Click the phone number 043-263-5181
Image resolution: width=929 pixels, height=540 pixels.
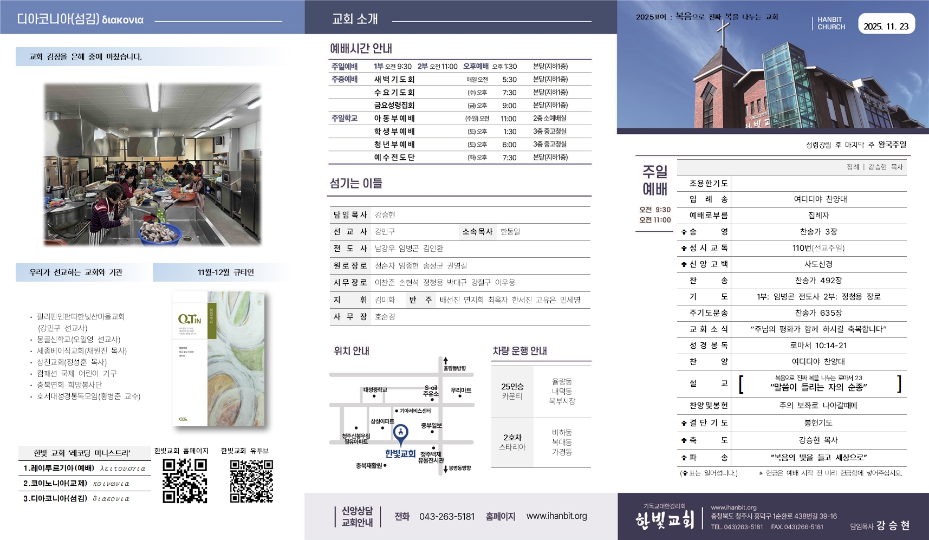tap(446, 517)
